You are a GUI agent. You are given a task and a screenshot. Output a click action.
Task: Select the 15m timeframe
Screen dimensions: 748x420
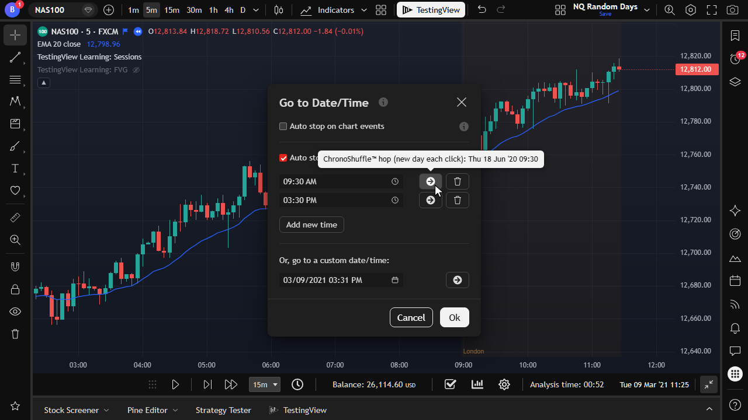(x=172, y=10)
